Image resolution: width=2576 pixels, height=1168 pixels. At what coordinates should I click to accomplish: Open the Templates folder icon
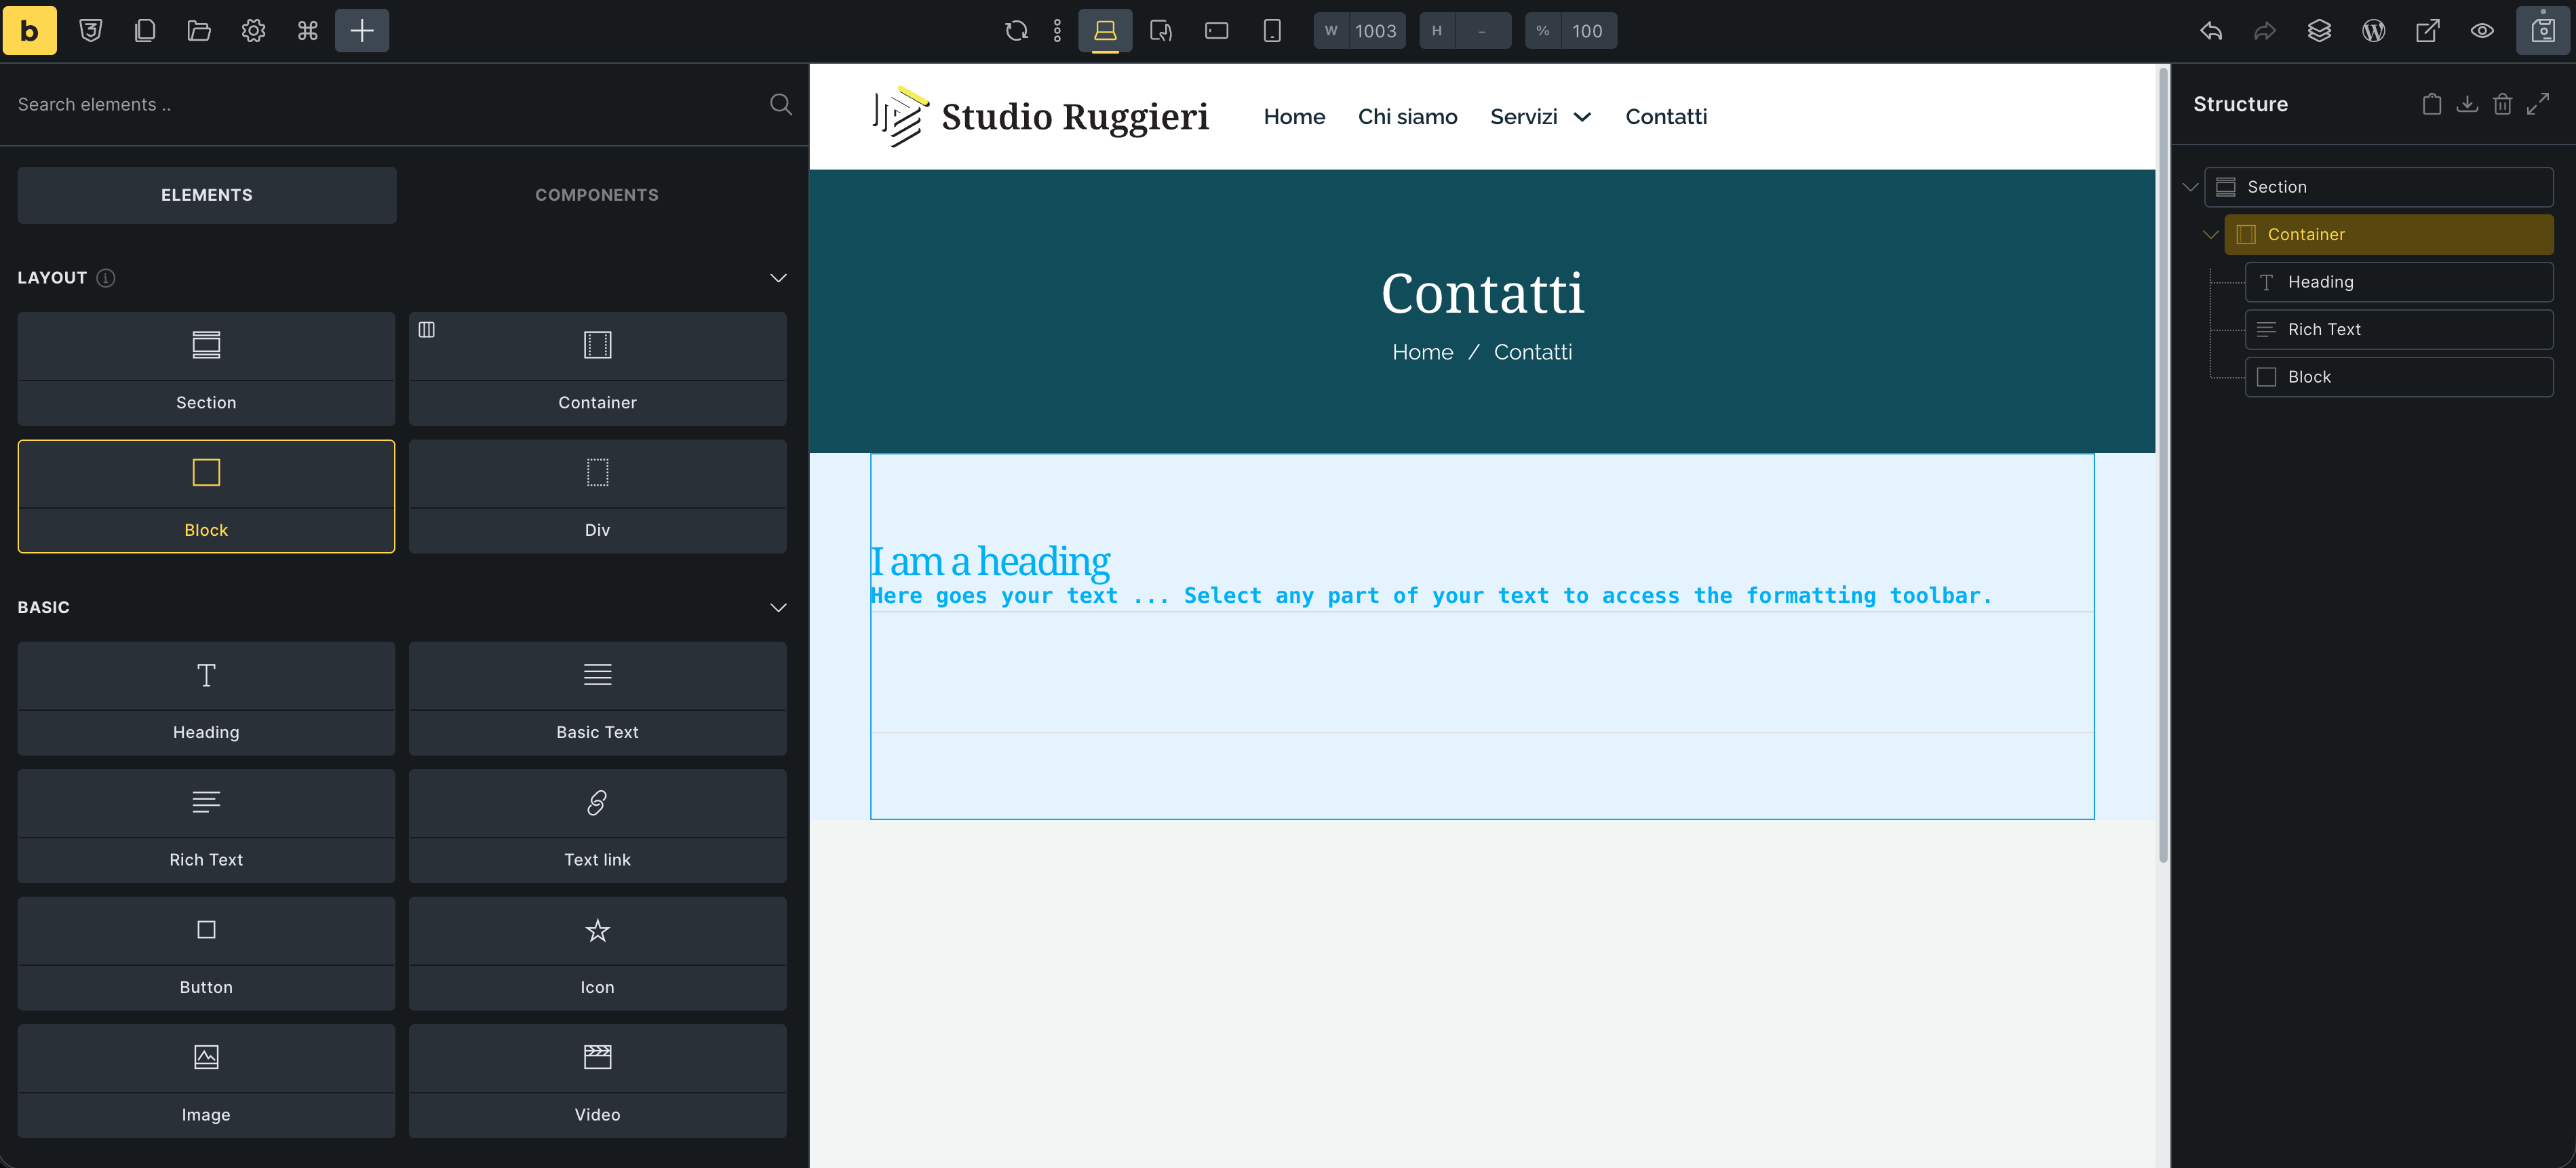[199, 30]
